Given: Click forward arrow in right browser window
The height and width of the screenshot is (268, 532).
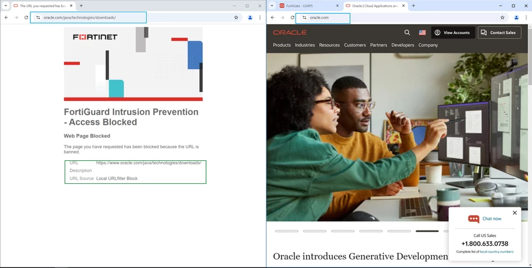Looking at the screenshot, I should pos(282,18).
